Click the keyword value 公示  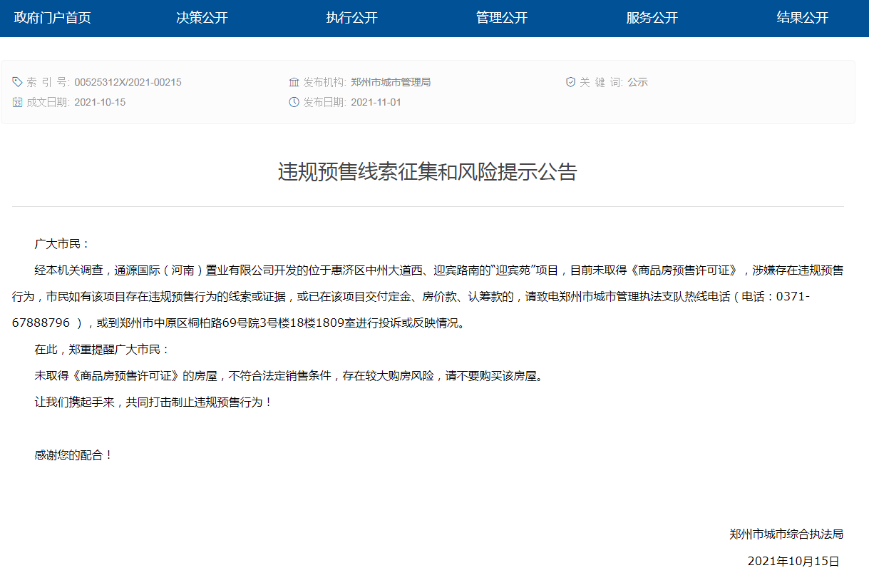(637, 82)
